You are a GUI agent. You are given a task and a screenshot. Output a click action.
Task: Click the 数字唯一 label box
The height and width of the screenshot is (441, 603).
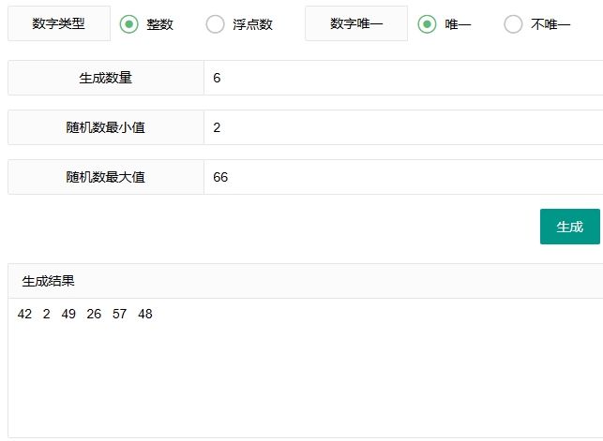pyautogui.click(x=356, y=23)
